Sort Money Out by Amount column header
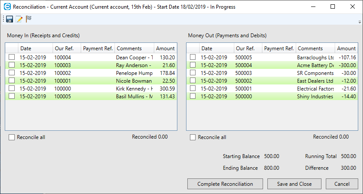The width and height of the screenshot is (363, 194). [x=346, y=48]
